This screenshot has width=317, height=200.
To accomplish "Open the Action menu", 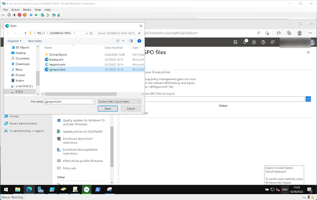I will click(15, 10).
